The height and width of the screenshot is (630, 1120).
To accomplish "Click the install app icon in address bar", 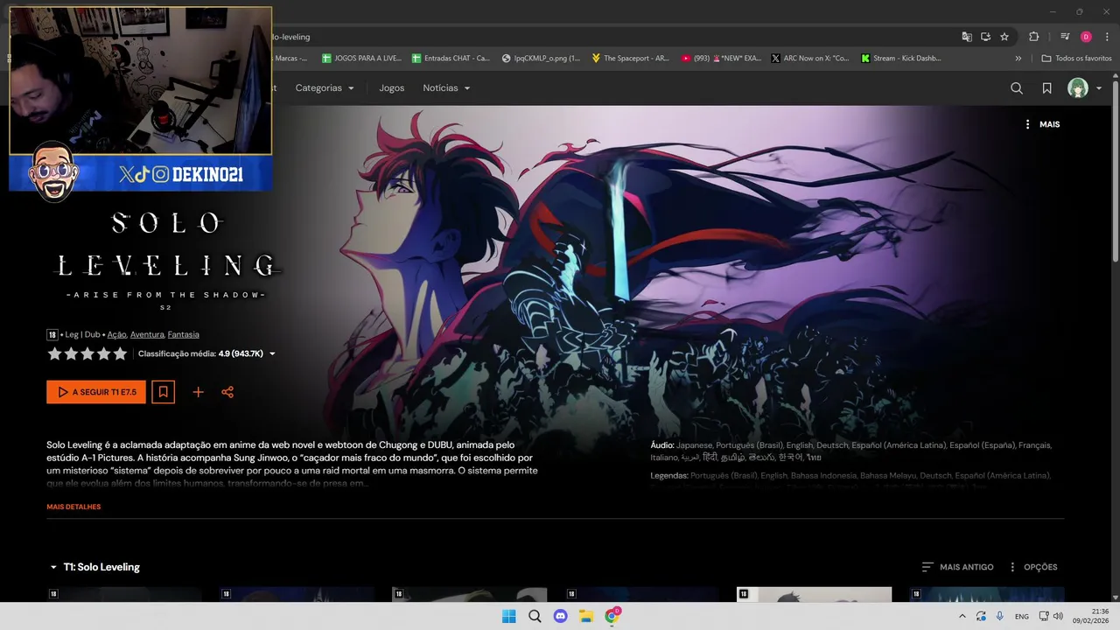I will (x=985, y=37).
